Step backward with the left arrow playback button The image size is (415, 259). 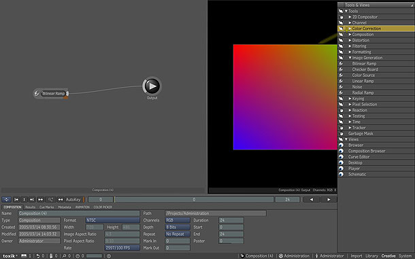[x=312, y=199]
